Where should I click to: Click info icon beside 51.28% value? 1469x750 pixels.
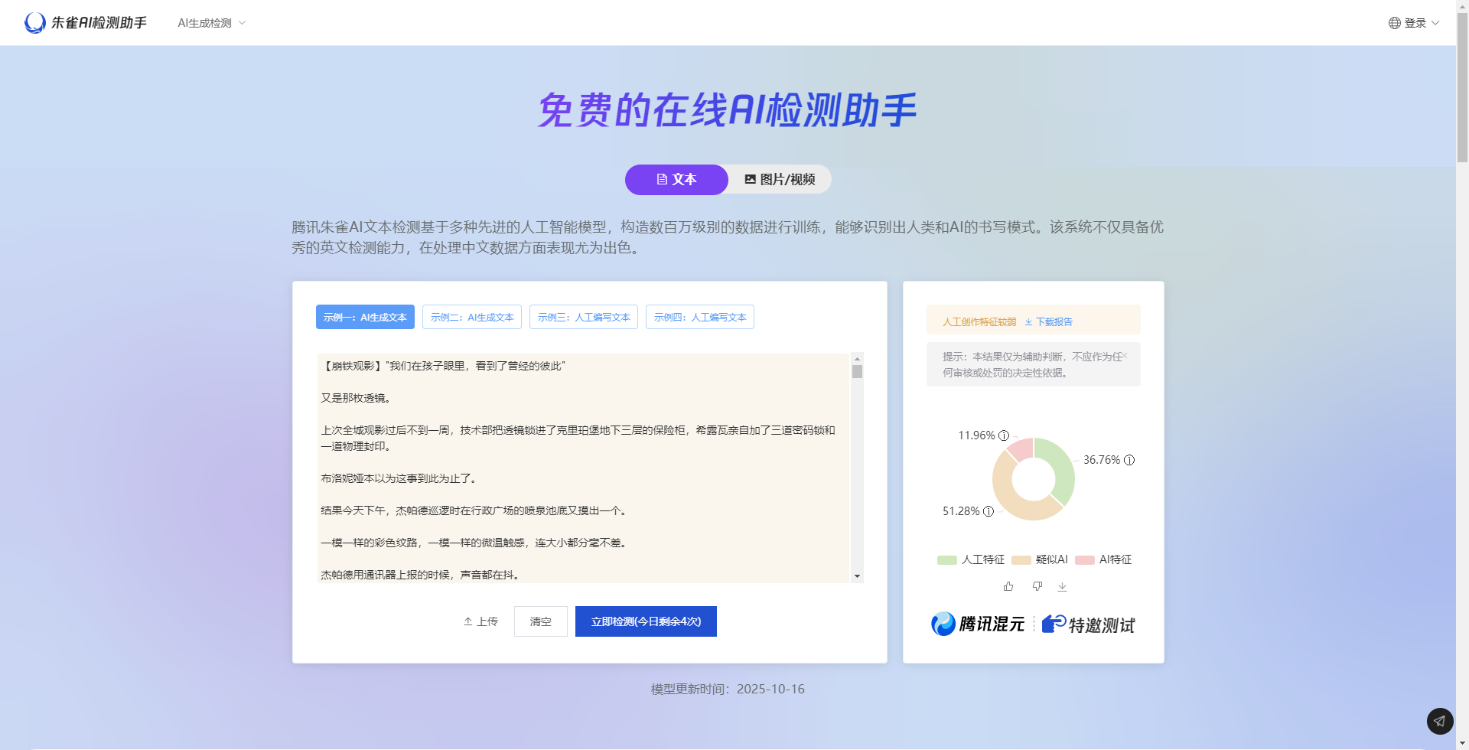[989, 511]
